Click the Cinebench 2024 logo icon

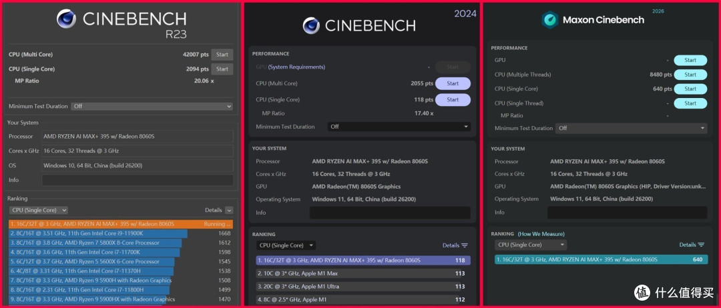311,25
